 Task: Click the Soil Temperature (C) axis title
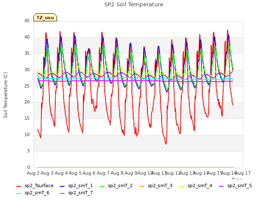pyautogui.click(x=5, y=95)
